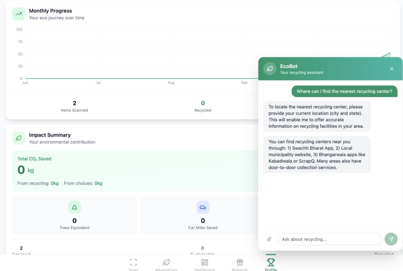Viewport: 403px width, 271px height.
Task: Click Your recycling assistant subtitle
Action: 301,72
